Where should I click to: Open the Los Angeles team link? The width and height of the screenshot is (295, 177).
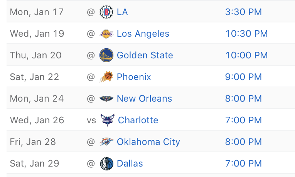143,34
